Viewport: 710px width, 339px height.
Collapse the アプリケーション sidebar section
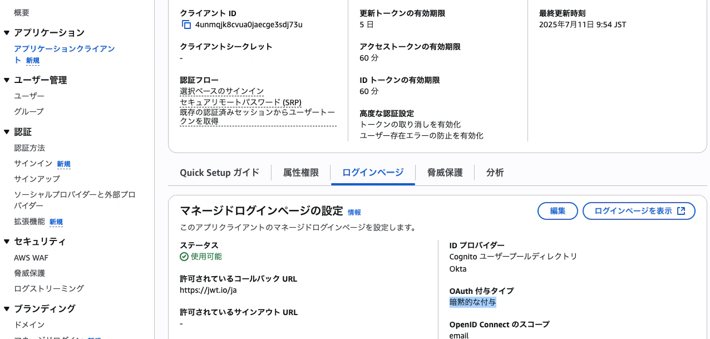[x=7, y=32]
